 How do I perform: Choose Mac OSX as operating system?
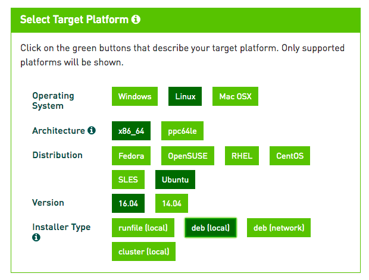point(235,96)
